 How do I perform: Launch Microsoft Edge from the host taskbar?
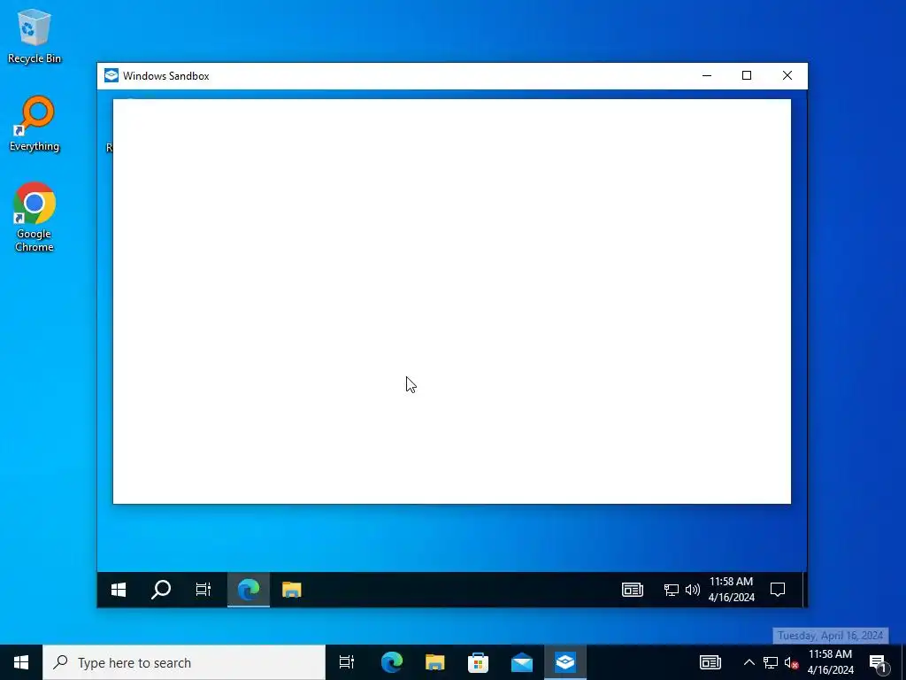(x=392, y=662)
